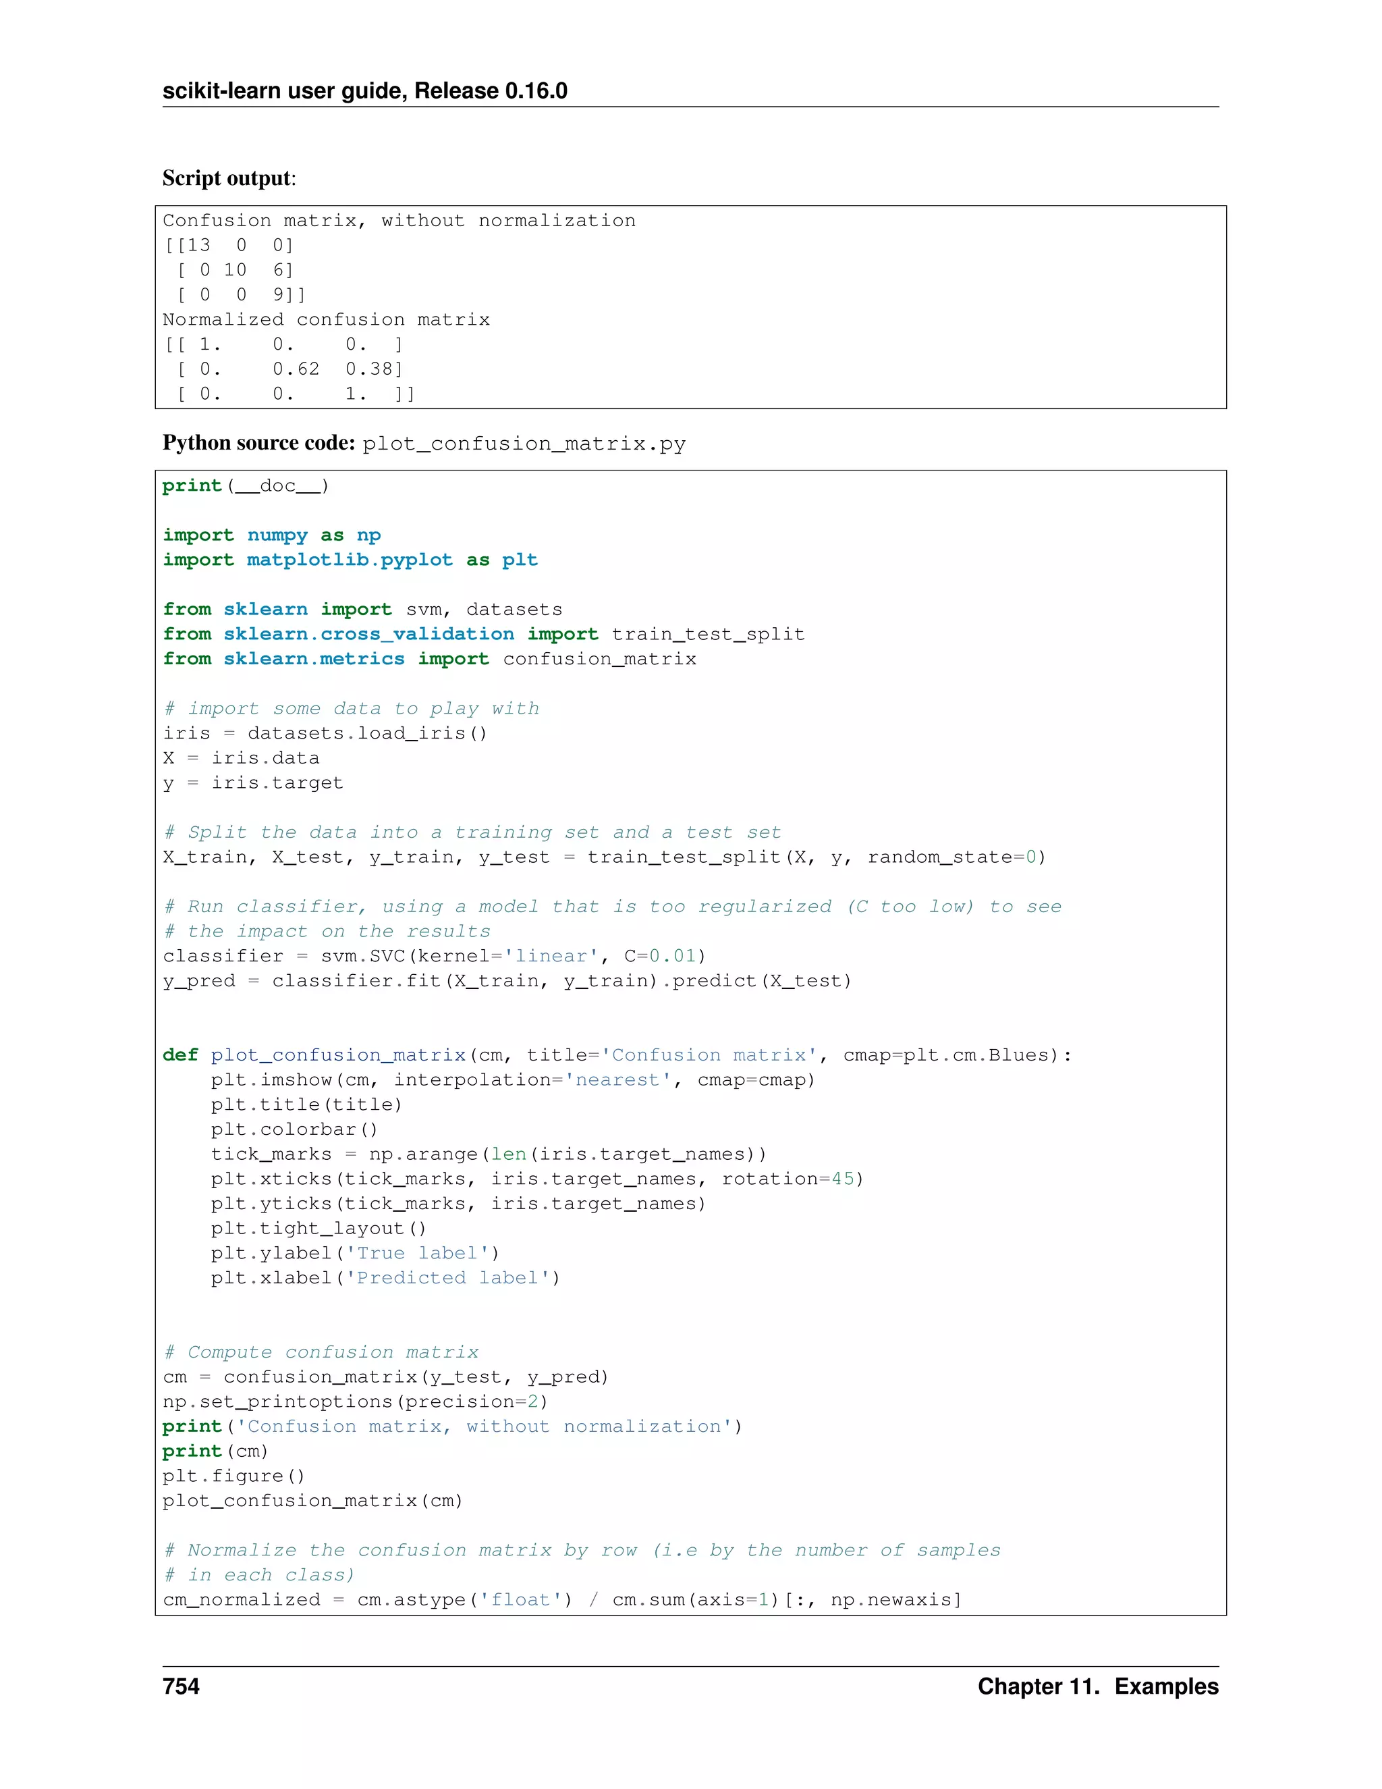Click comment '# Run classifier, using a model'

click(613, 907)
